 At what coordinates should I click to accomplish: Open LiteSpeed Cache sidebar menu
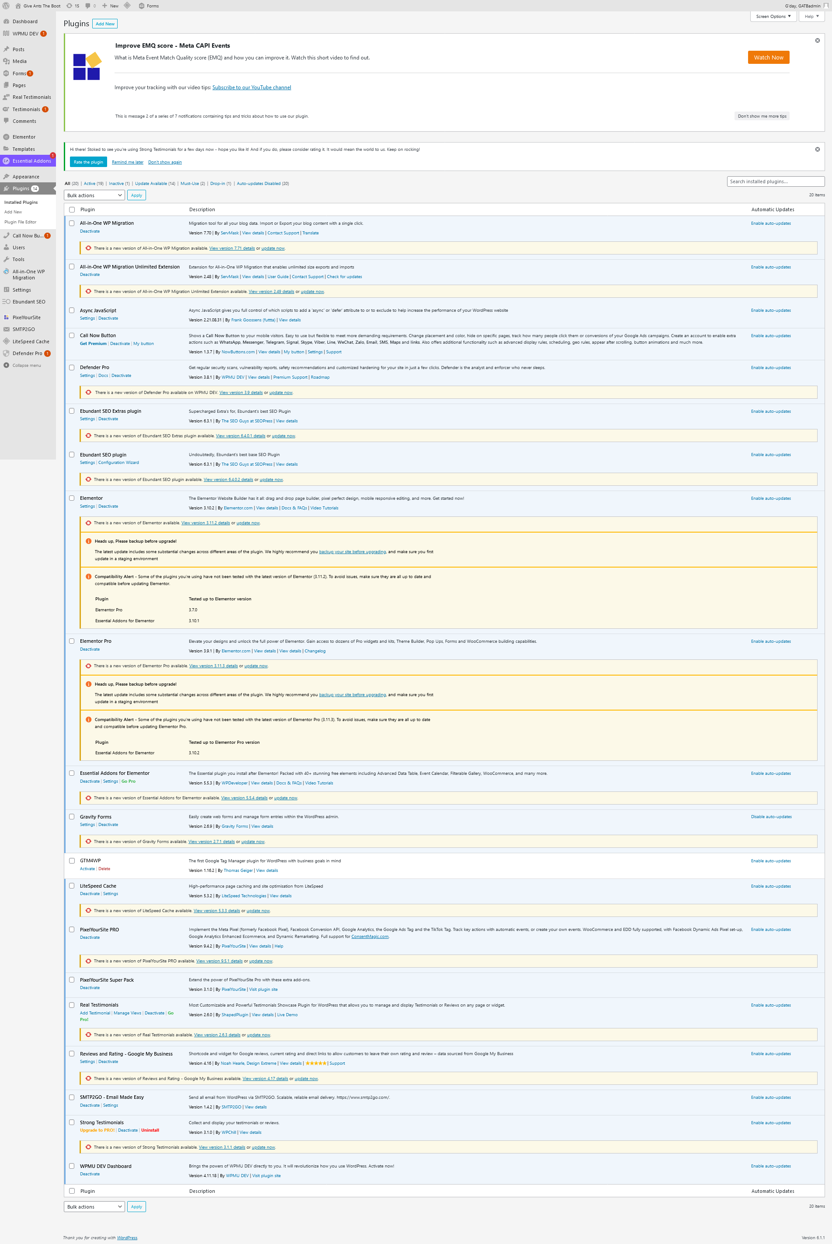point(30,341)
